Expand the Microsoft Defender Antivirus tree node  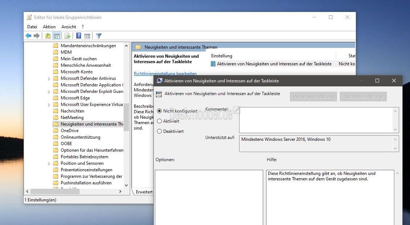pyautogui.click(x=49, y=78)
